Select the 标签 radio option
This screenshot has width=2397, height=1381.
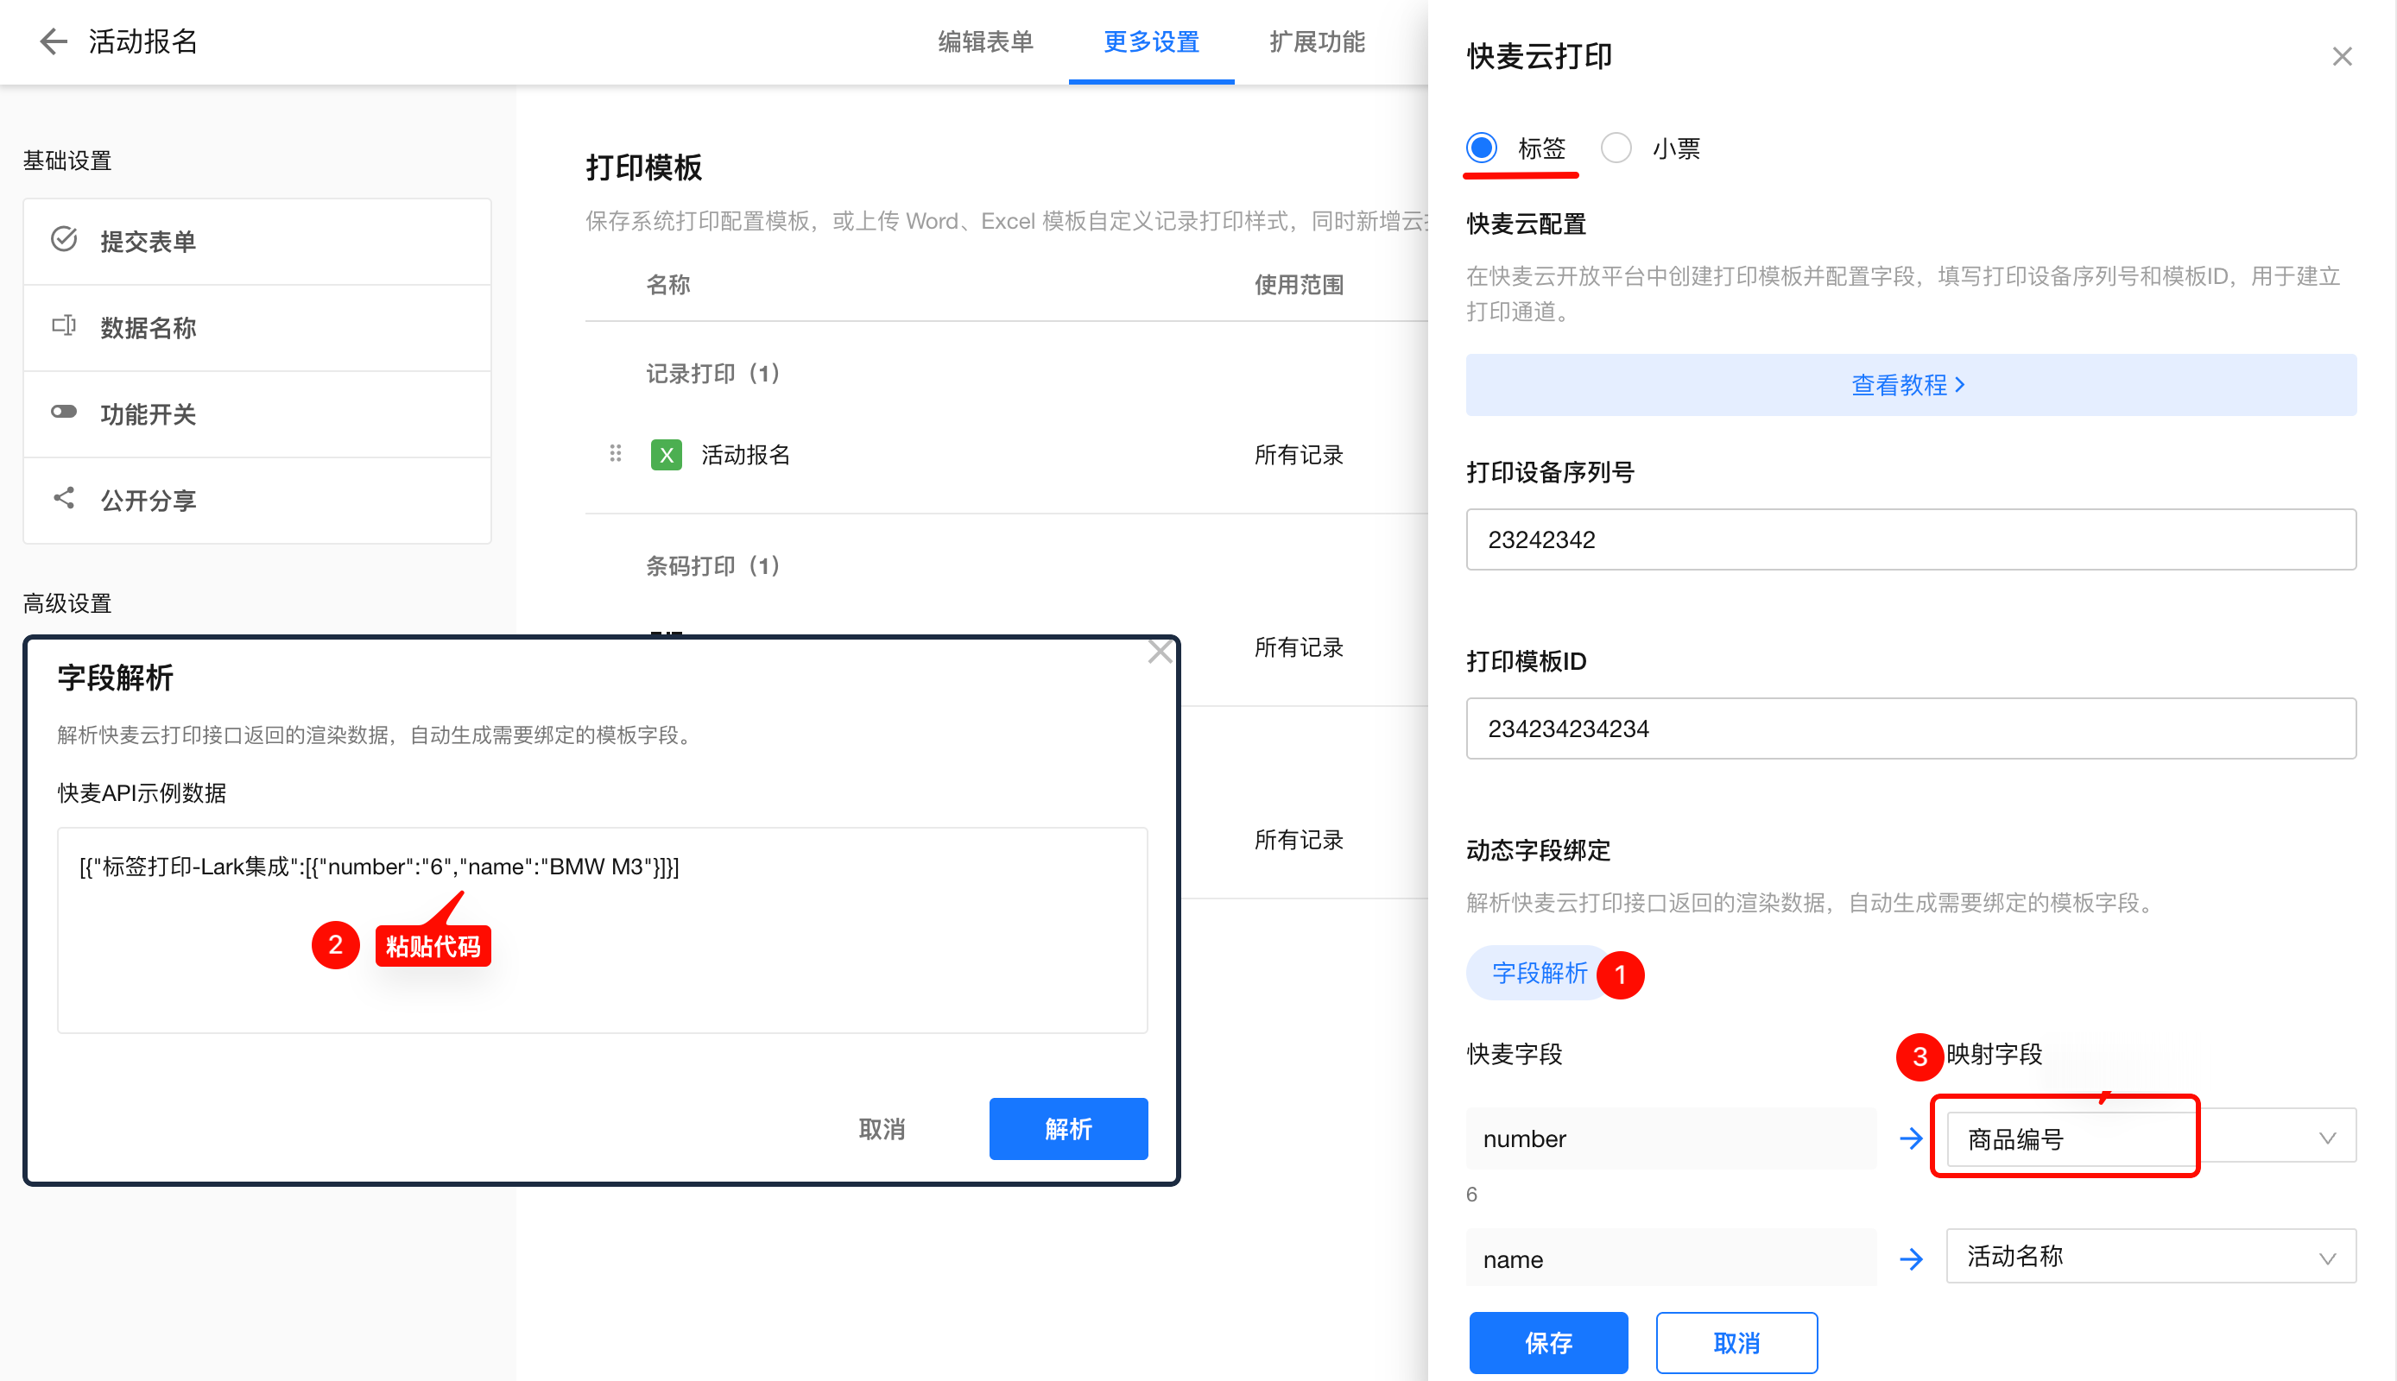point(1482,148)
